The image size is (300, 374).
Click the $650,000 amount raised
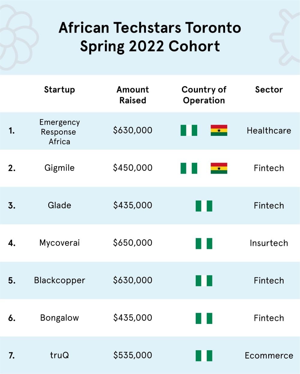pos(132,243)
